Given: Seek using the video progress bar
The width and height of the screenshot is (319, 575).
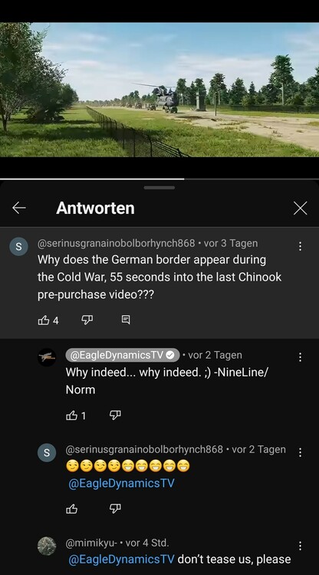Looking at the screenshot, I should [x=159, y=179].
